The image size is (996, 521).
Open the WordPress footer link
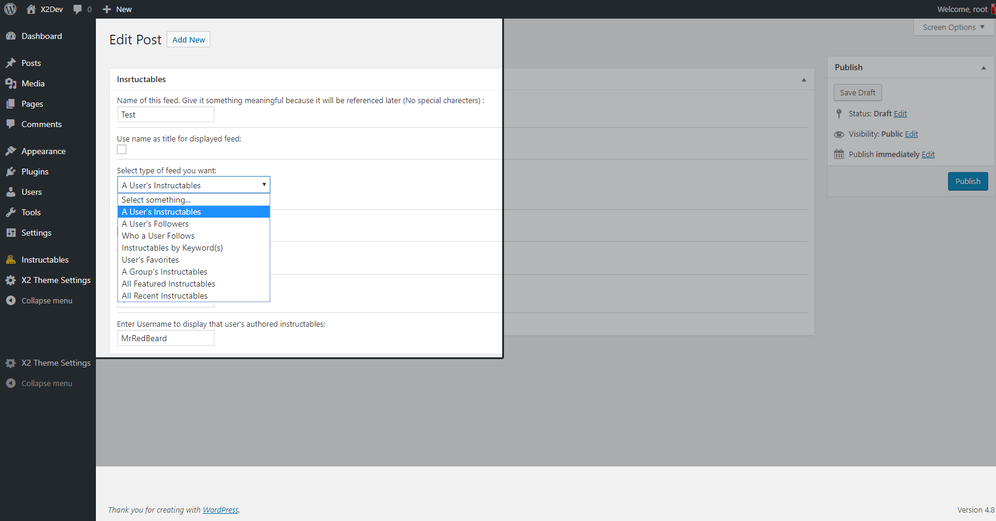coord(220,510)
